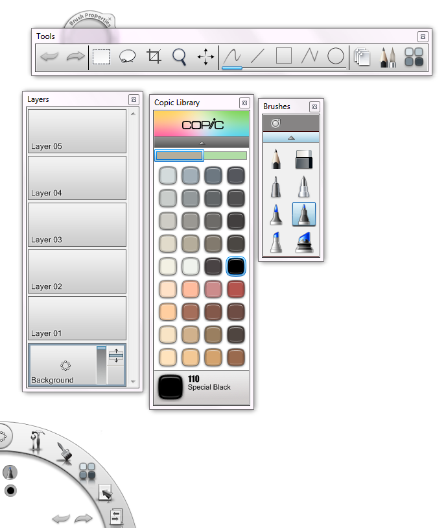This screenshot has width=446, height=528.
Task: Pick the dusty pink Copic swatch
Action: click(x=213, y=289)
